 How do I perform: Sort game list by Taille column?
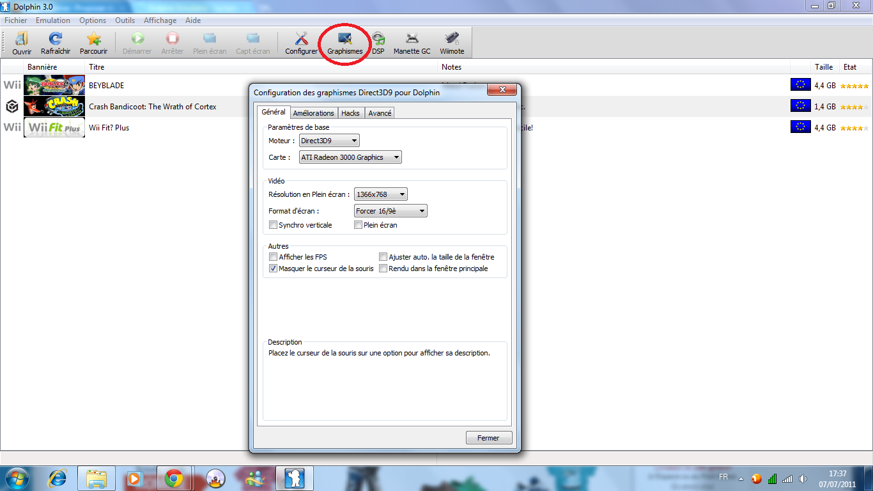click(x=824, y=67)
